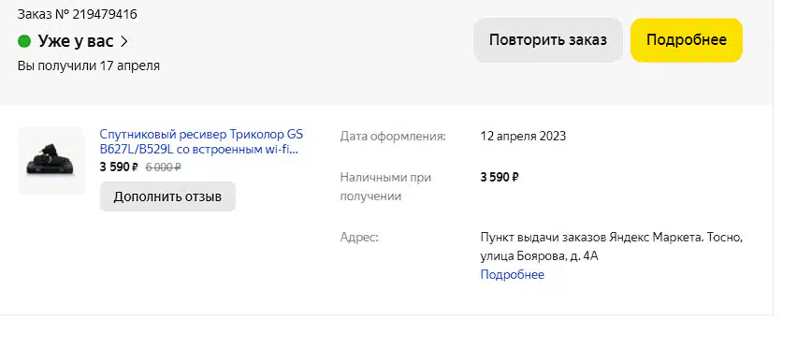This screenshot has width=797, height=349.
Task: Open the Уже у вас status heading
Action: point(76,41)
